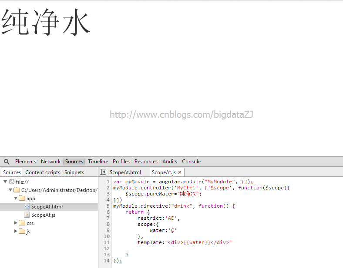Viewport: 343px width, 268px height.
Task: Toggle the navigator sidebar panel icon
Action: coord(103,172)
